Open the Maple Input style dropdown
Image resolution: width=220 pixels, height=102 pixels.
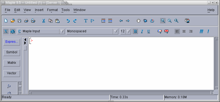click(x=62, y=31)
